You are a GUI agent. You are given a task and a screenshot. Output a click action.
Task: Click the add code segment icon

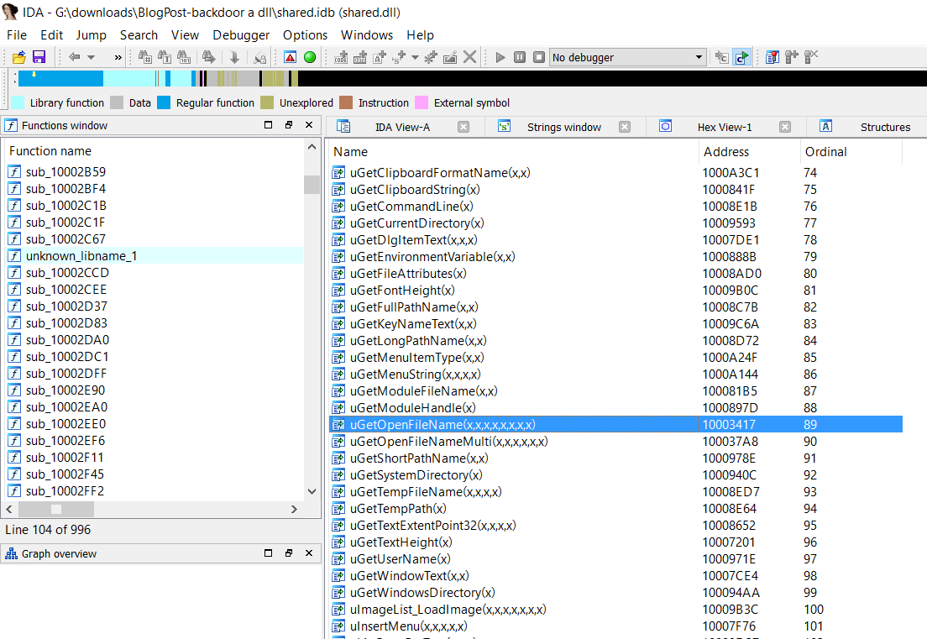(x=341, y=57)
